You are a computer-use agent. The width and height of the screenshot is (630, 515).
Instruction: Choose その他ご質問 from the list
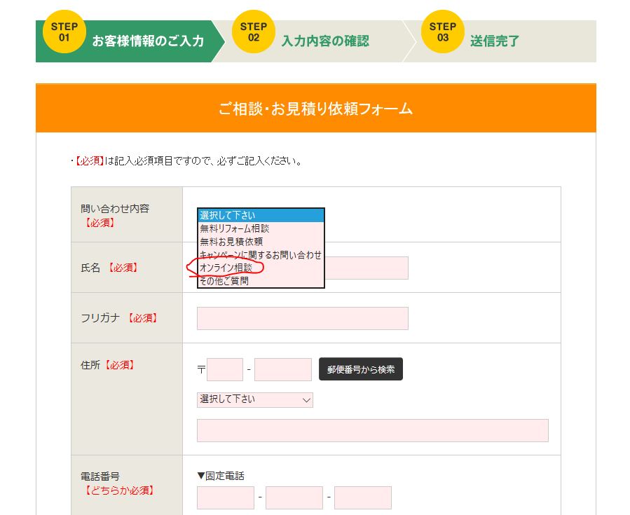[x=261, y=281]
